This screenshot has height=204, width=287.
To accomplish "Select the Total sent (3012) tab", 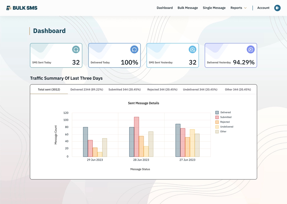I will [x=49, y=89].
